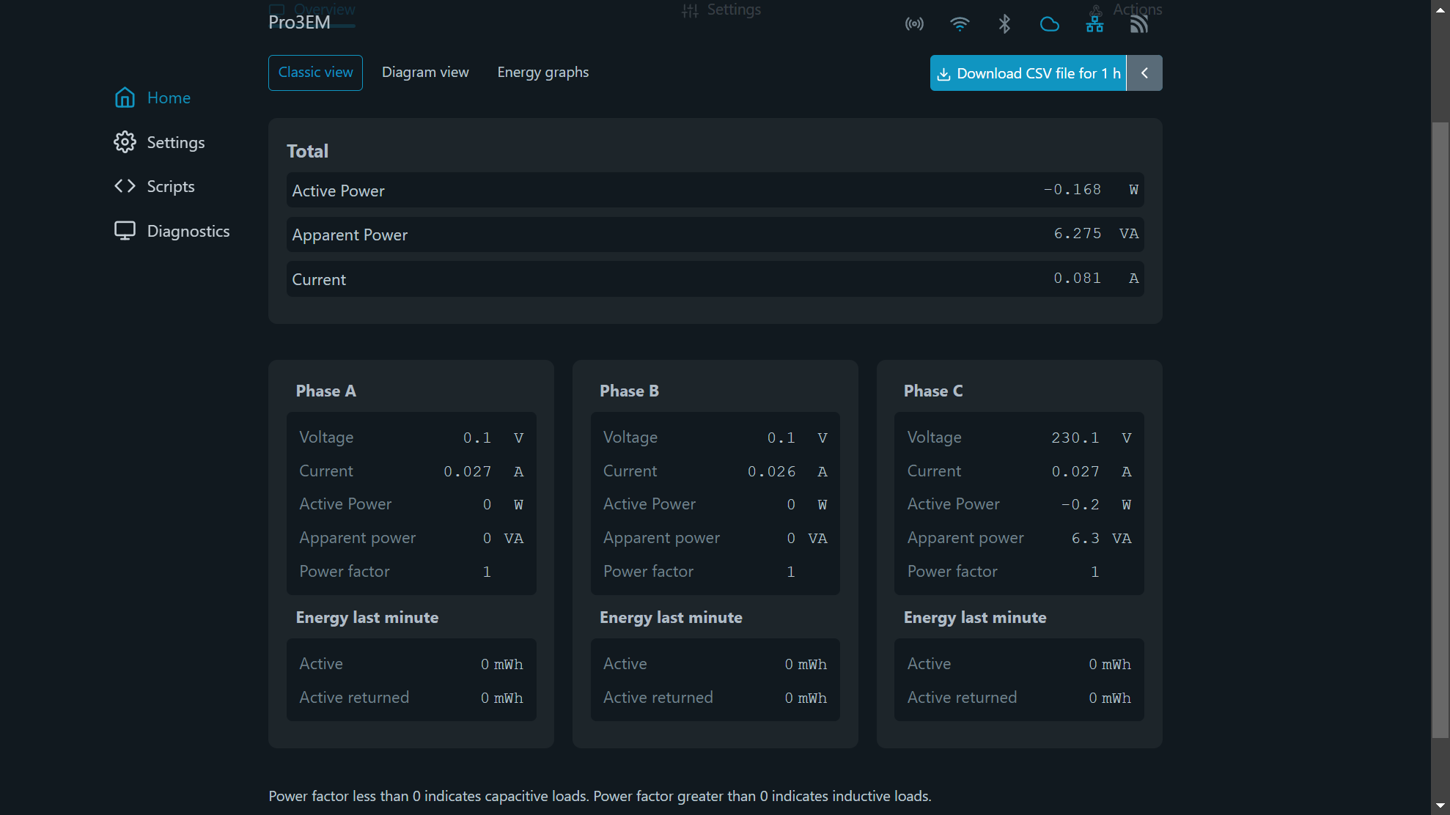Viewport: 1450px width, 815px height.
Task: Select the Classic view option
Action: pos(315,72)
